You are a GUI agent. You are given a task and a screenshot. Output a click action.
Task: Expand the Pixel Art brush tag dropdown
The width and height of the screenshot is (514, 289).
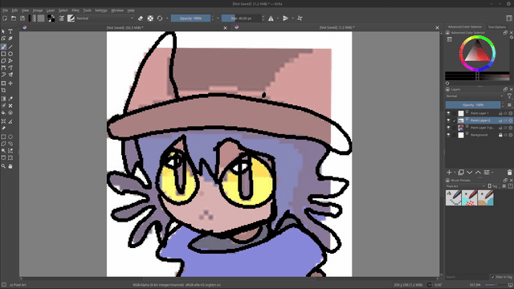tap(465, 186)
